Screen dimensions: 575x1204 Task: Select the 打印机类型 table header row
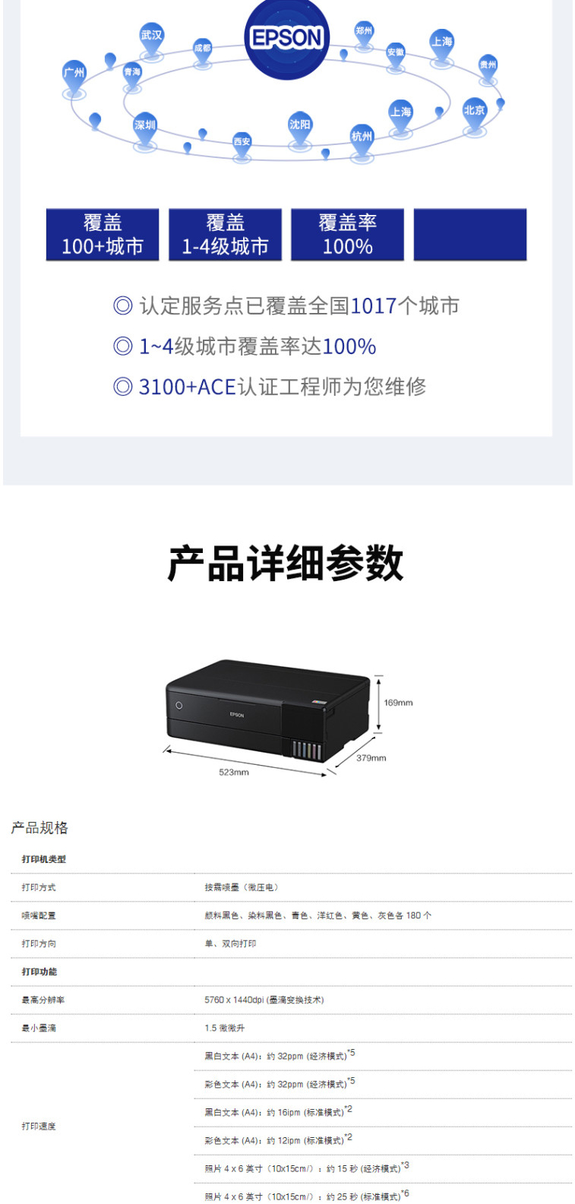coord(292,859)
